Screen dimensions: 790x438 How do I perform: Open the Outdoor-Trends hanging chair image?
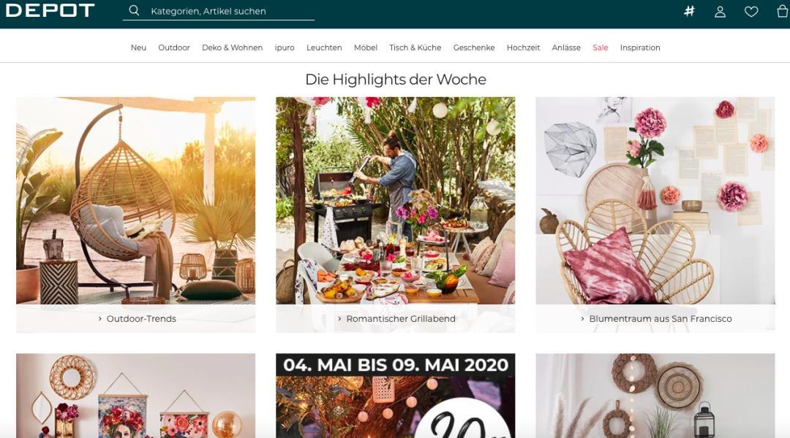click(135, 201)
